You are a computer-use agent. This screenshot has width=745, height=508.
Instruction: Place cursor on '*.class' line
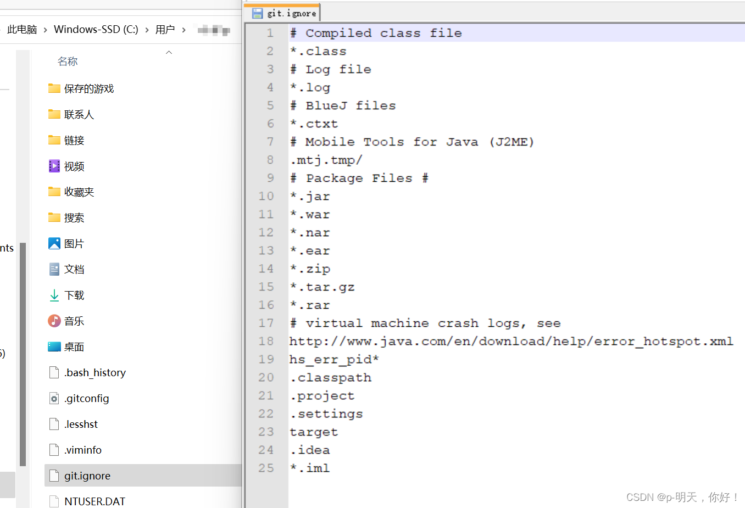click(318, 51)
